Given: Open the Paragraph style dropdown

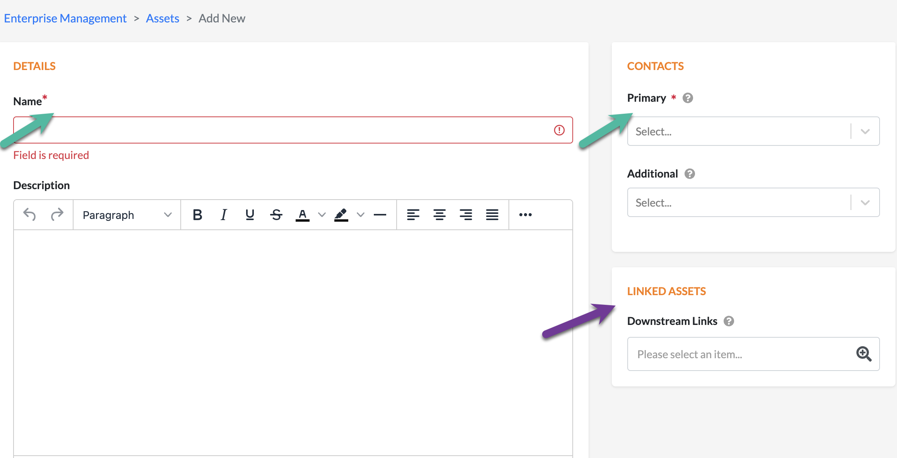Looking at the screenshot, I should click(x=127, y=215).
